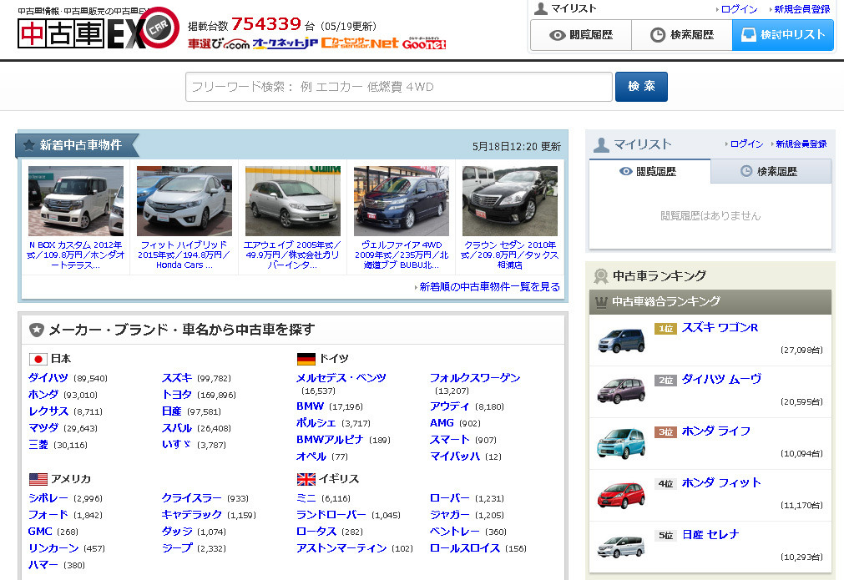844x580 pixels.
Task: Browse 三菱 used cars
Action: [38, 445]
